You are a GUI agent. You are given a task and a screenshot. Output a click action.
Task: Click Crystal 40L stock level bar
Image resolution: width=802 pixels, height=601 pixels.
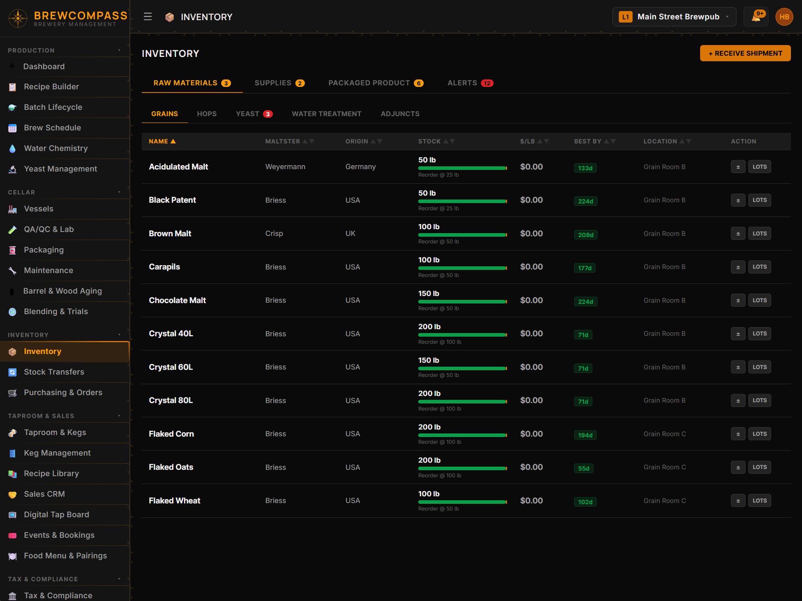[462, 335]
